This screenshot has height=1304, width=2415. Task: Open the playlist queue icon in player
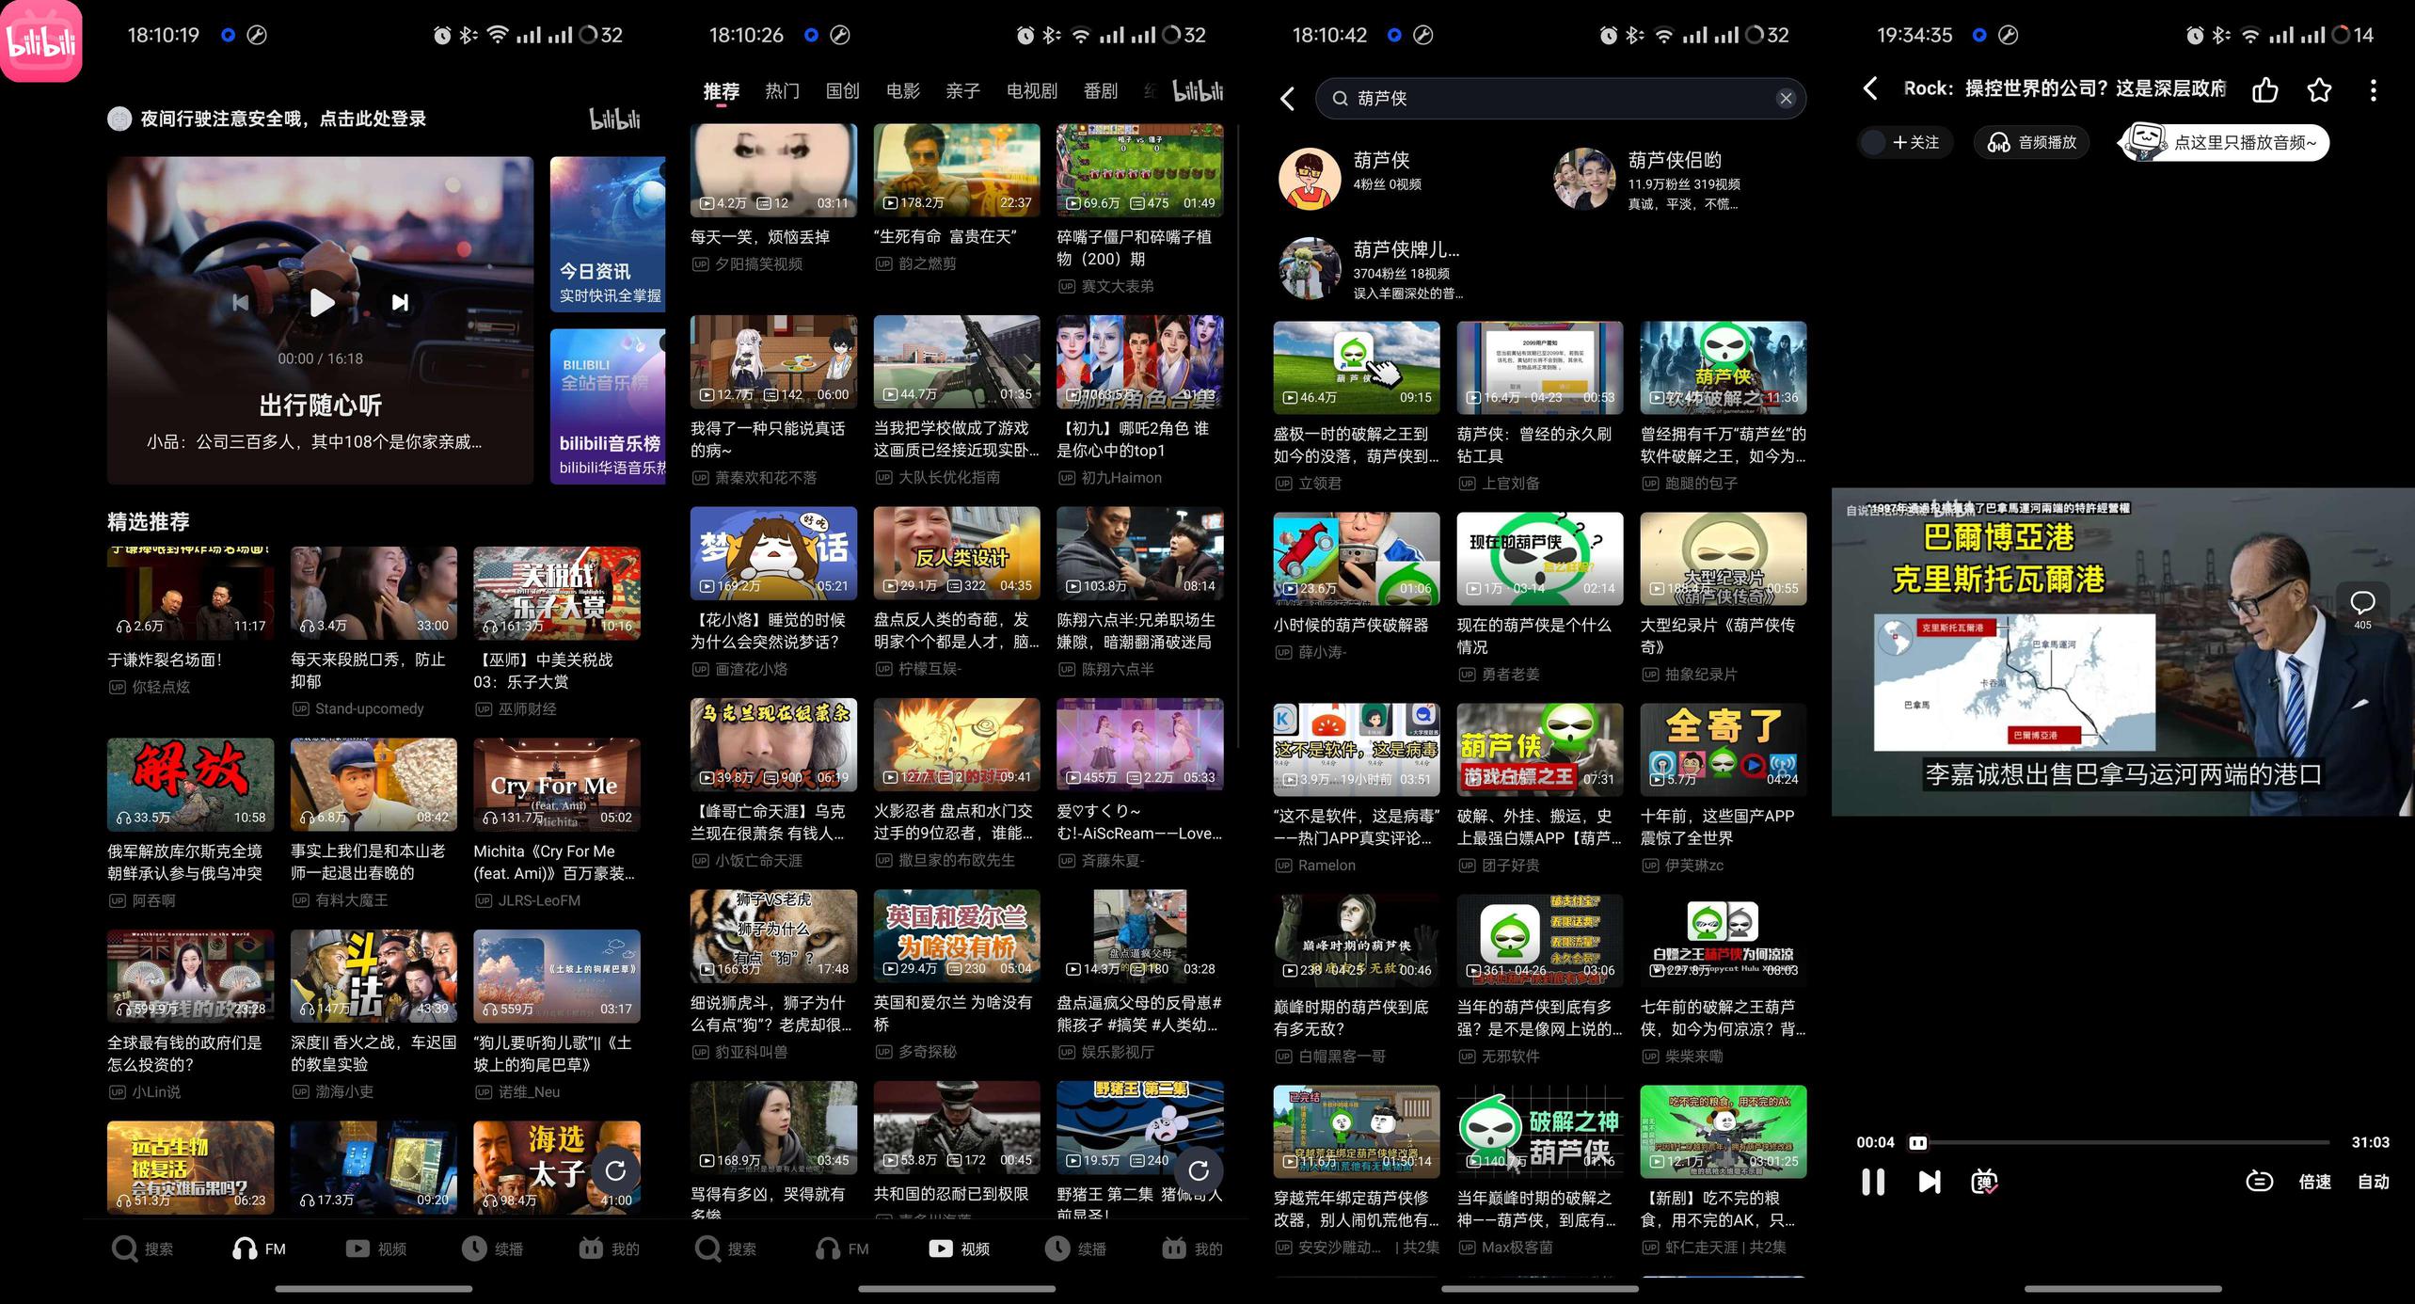(2260, 1182)
